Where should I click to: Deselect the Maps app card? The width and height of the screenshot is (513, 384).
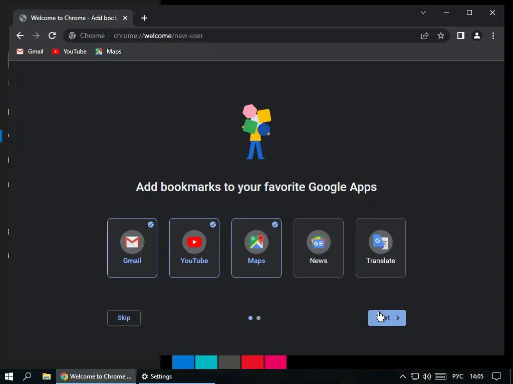(256, 248)
